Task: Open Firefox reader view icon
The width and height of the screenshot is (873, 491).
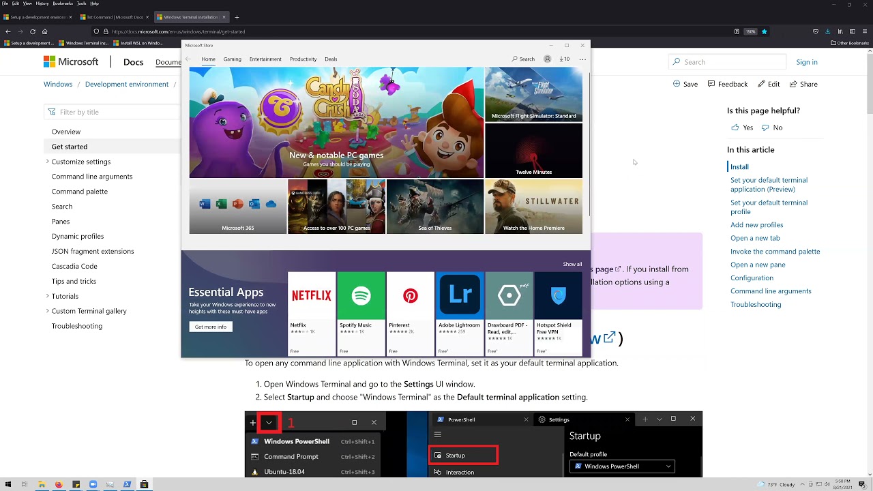Action: click(x=737, y=31)
